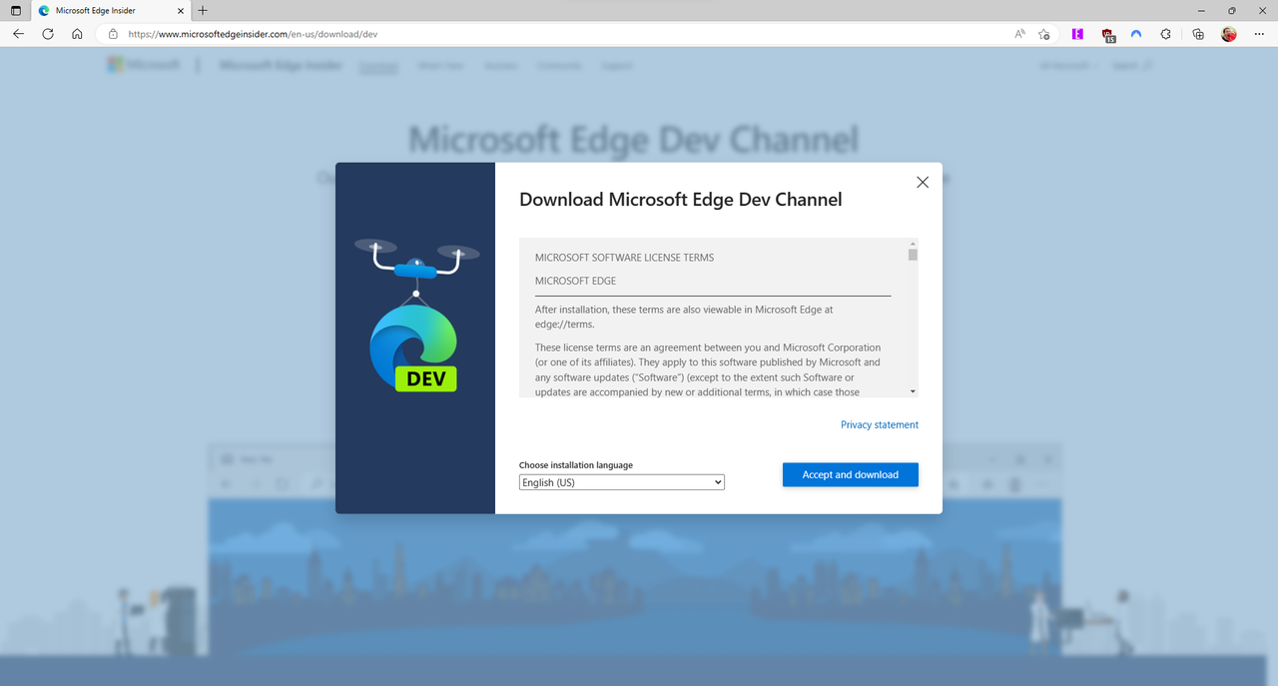
Task: Close the download dialog with X
Action: coord(923,182)
